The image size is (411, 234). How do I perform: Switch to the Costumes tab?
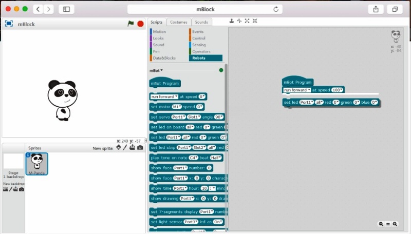178,22
